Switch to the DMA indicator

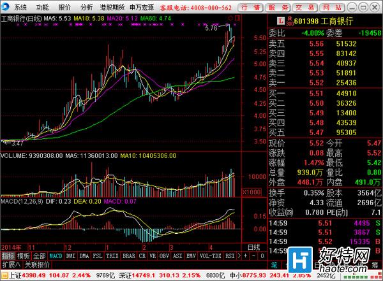(x=84, y=256)
